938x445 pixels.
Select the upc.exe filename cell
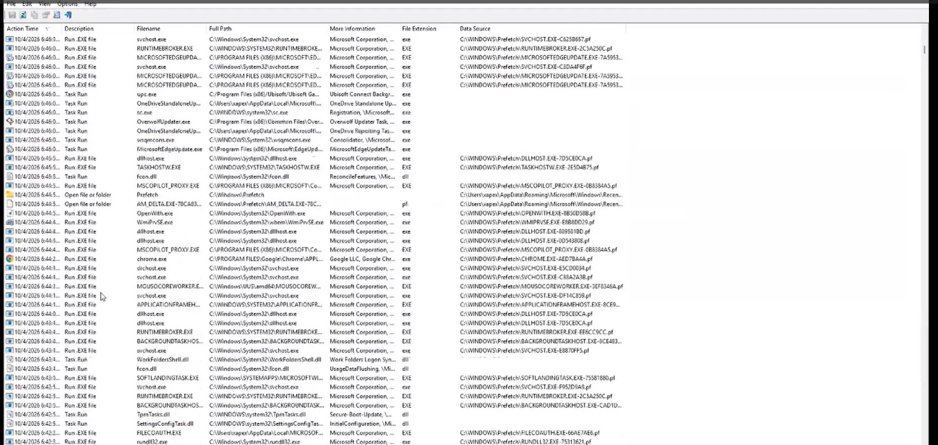click(x=146, y=94)
